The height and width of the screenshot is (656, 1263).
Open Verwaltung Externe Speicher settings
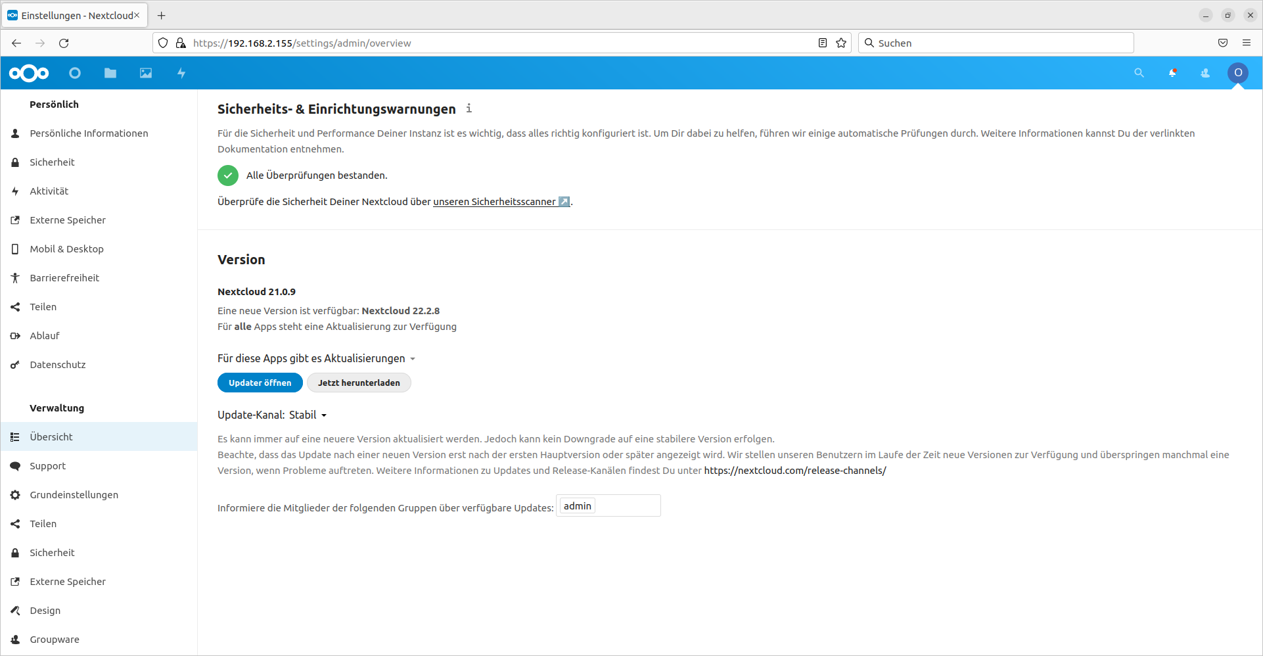click(99, 582)
